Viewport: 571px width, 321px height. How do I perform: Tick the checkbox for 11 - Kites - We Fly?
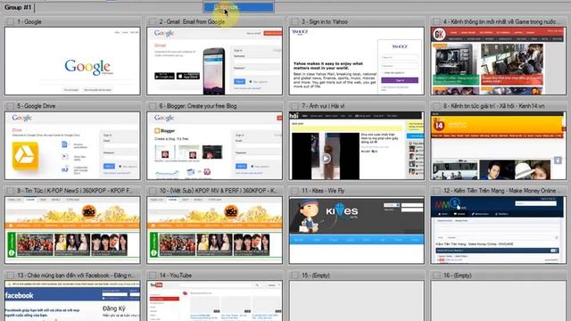pyautogui.click(x=294, y=191)
